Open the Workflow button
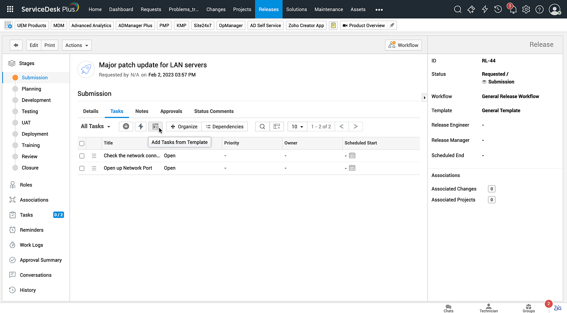 (403, 45)
